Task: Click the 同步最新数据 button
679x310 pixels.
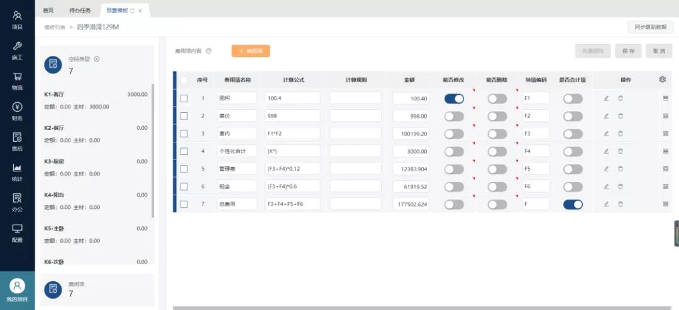Action: [650, 27]
